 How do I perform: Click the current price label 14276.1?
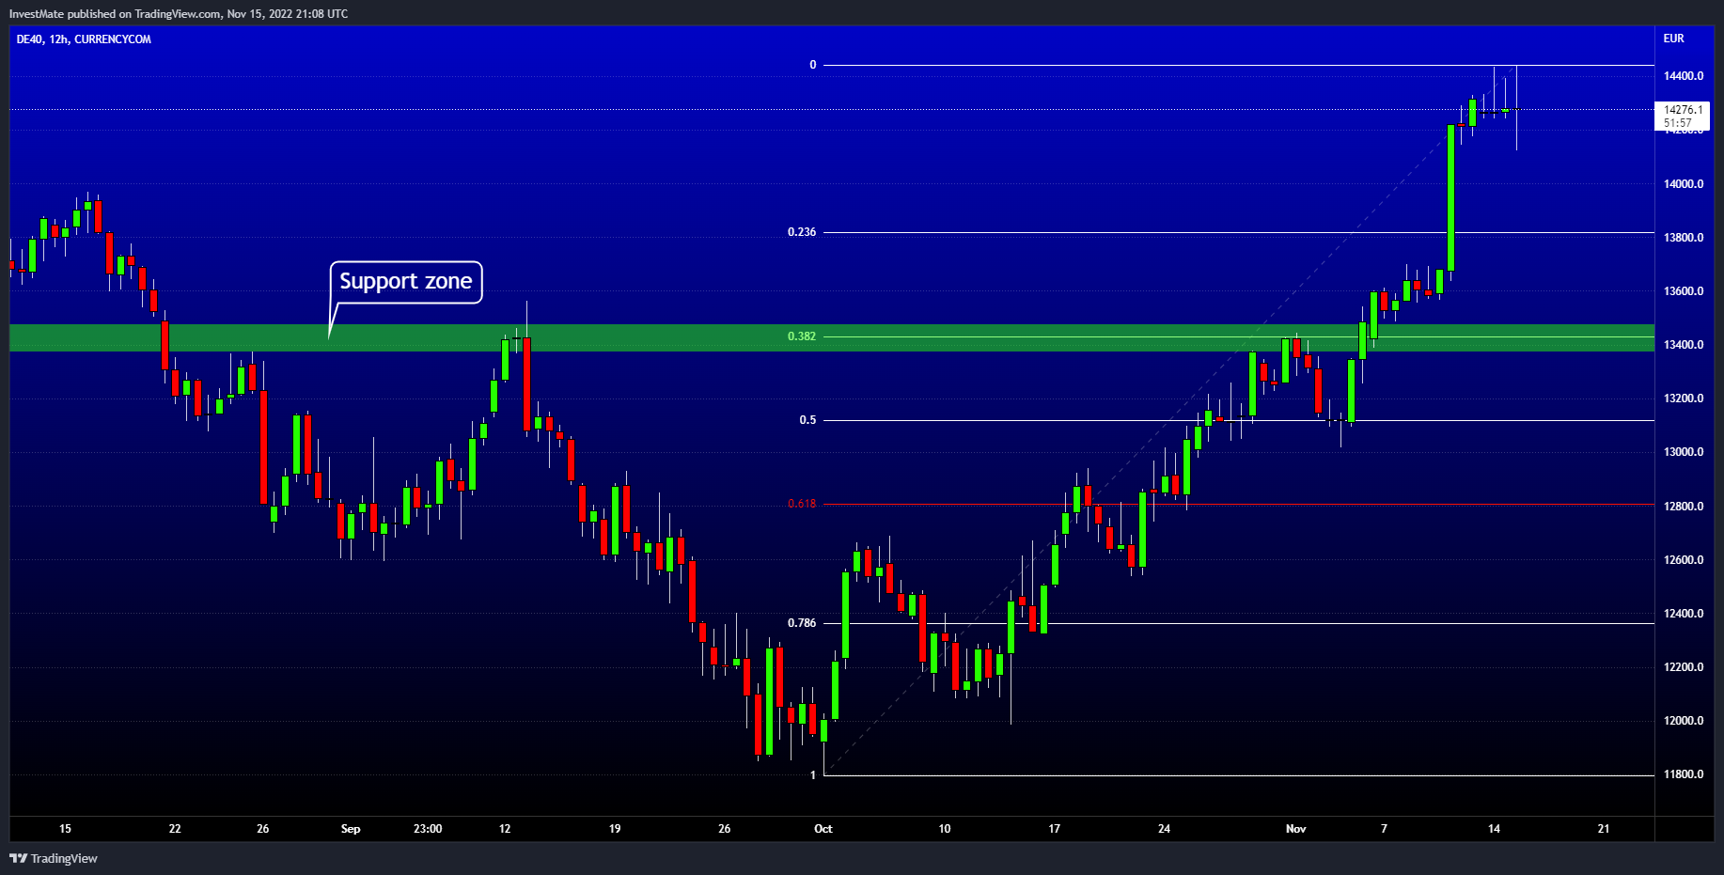tap(1683, 110)
